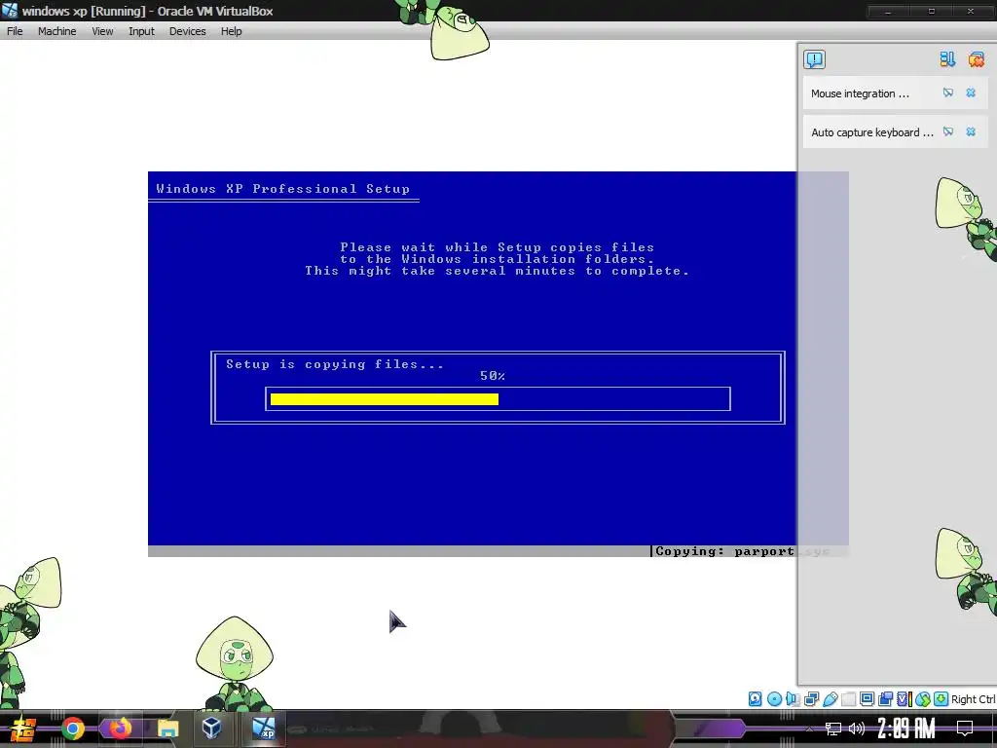Close the VirtualBox VM window
Image resolution: width=997 pixels, height=748 pixels.
point(971,11)
